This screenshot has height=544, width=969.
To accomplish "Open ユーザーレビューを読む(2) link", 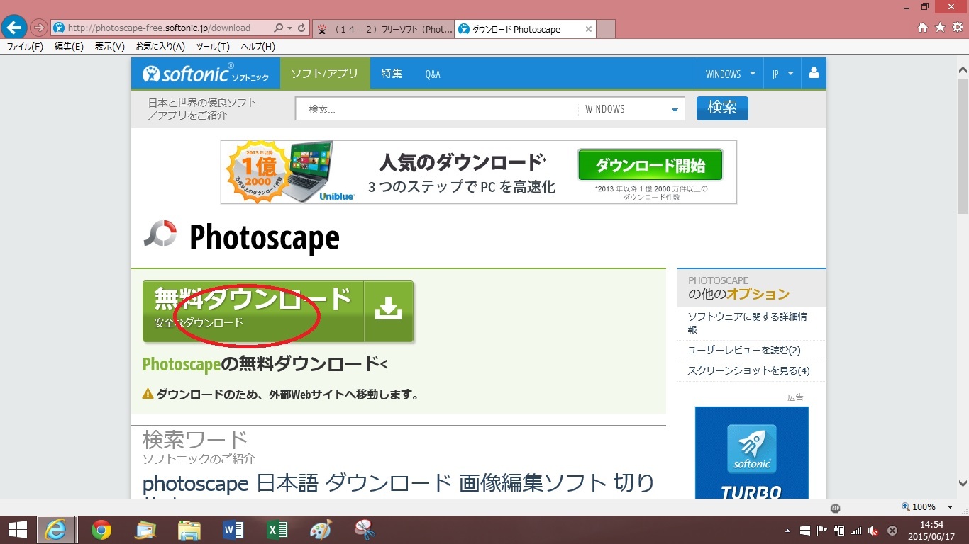I will tap(744, 351).
